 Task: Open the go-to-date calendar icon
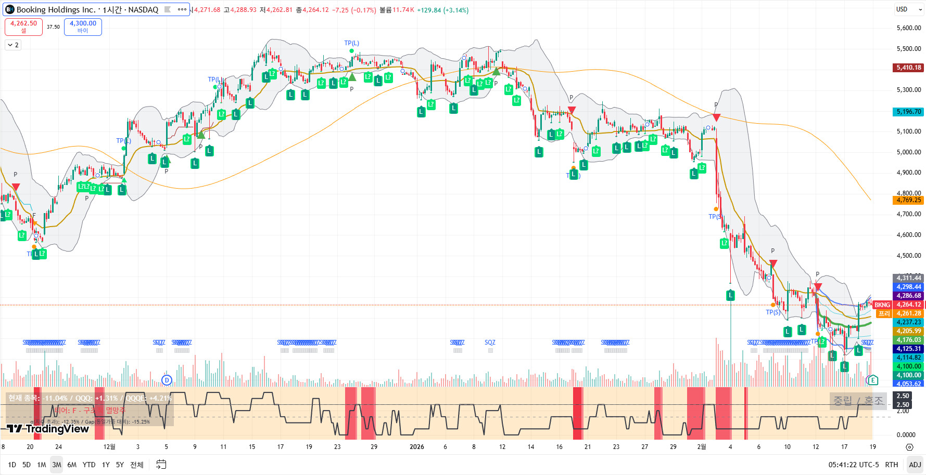(161, 465)
